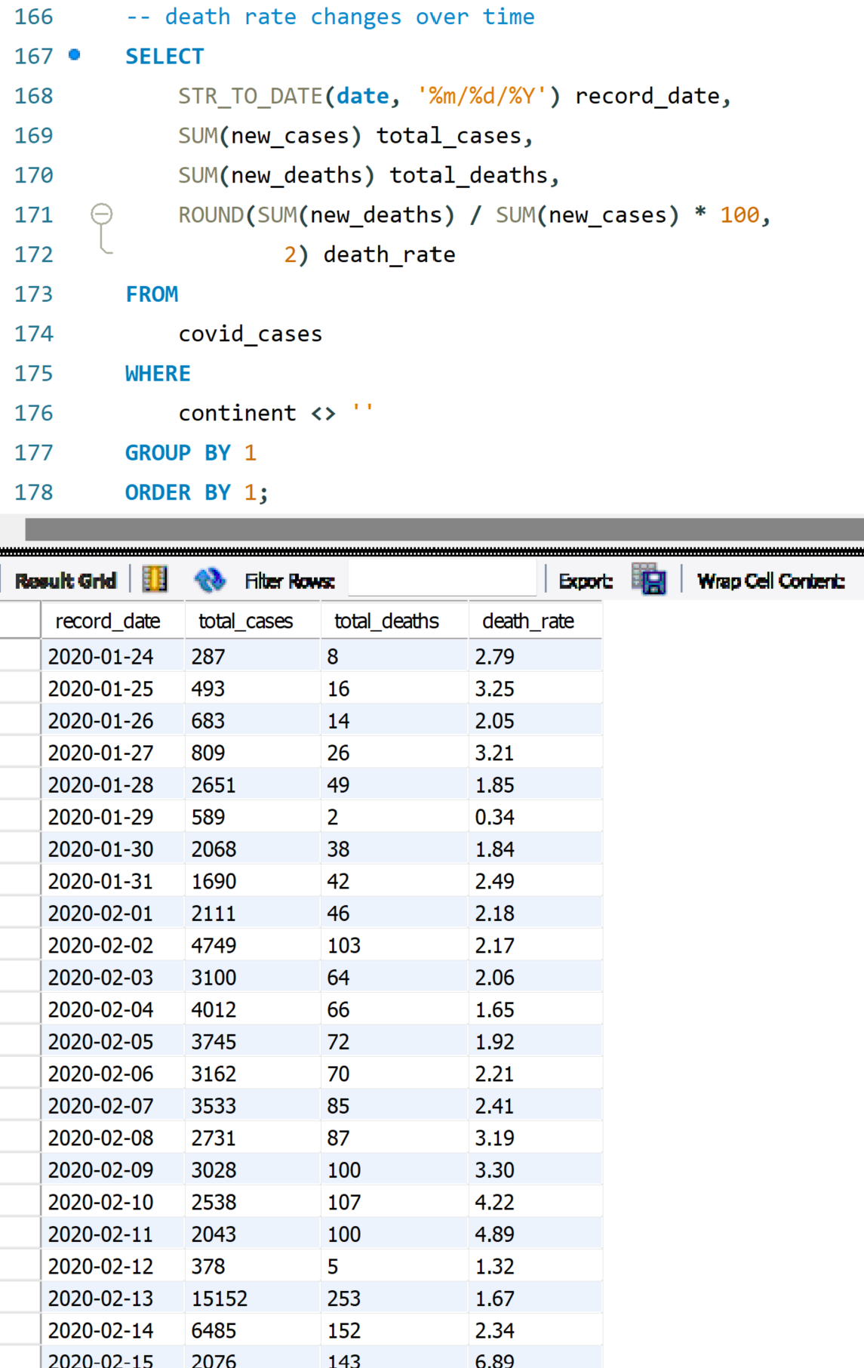Place cursor on covid_cases table name

click(x=251, y=334)
